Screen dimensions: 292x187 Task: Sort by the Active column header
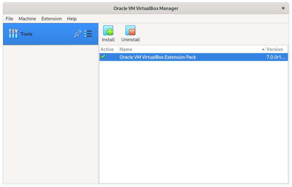(x=107, y=49)
